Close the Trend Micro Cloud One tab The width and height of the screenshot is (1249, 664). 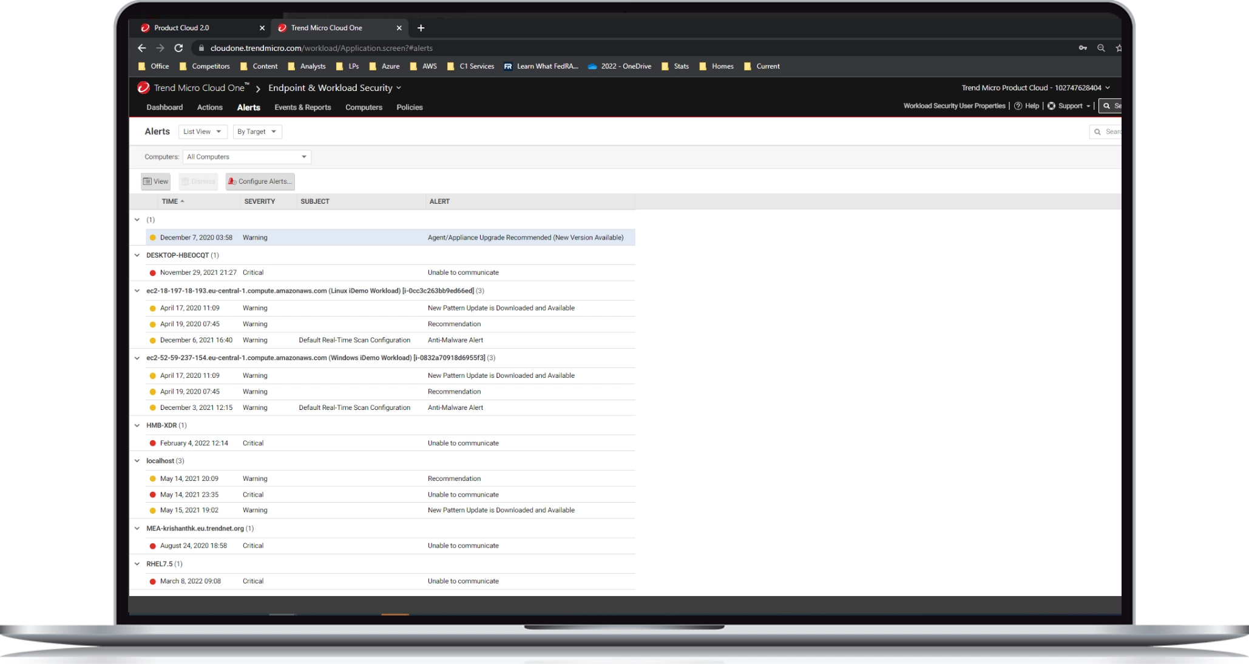(399, 28)
